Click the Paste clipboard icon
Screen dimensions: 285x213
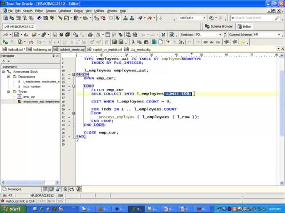tap(146, 42)
